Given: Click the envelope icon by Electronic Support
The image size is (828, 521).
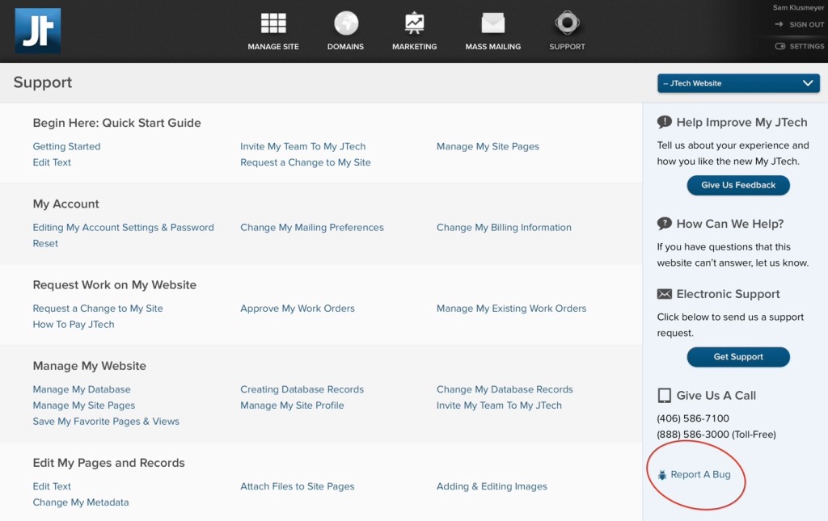Looking at the screenshot, I should [665, 294].
